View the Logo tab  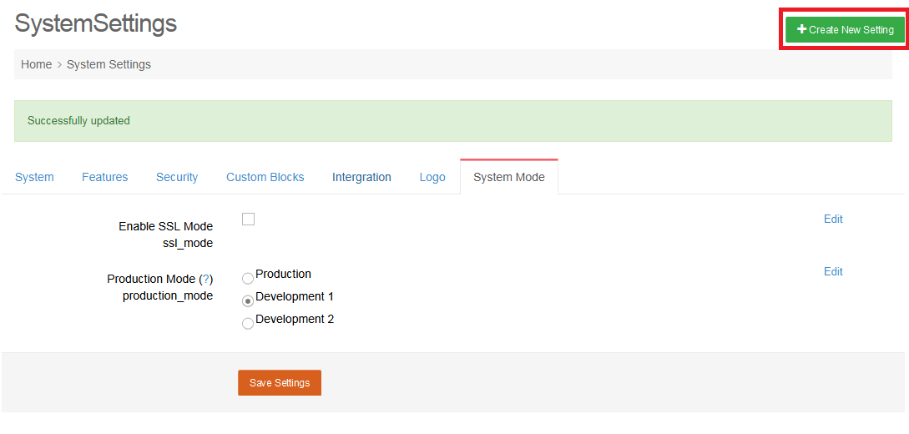pyautogui.click(x=432, y=177)
